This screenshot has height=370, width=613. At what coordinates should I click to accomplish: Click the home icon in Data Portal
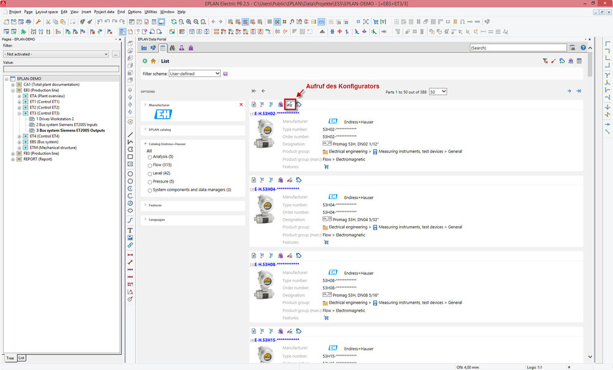153,61
